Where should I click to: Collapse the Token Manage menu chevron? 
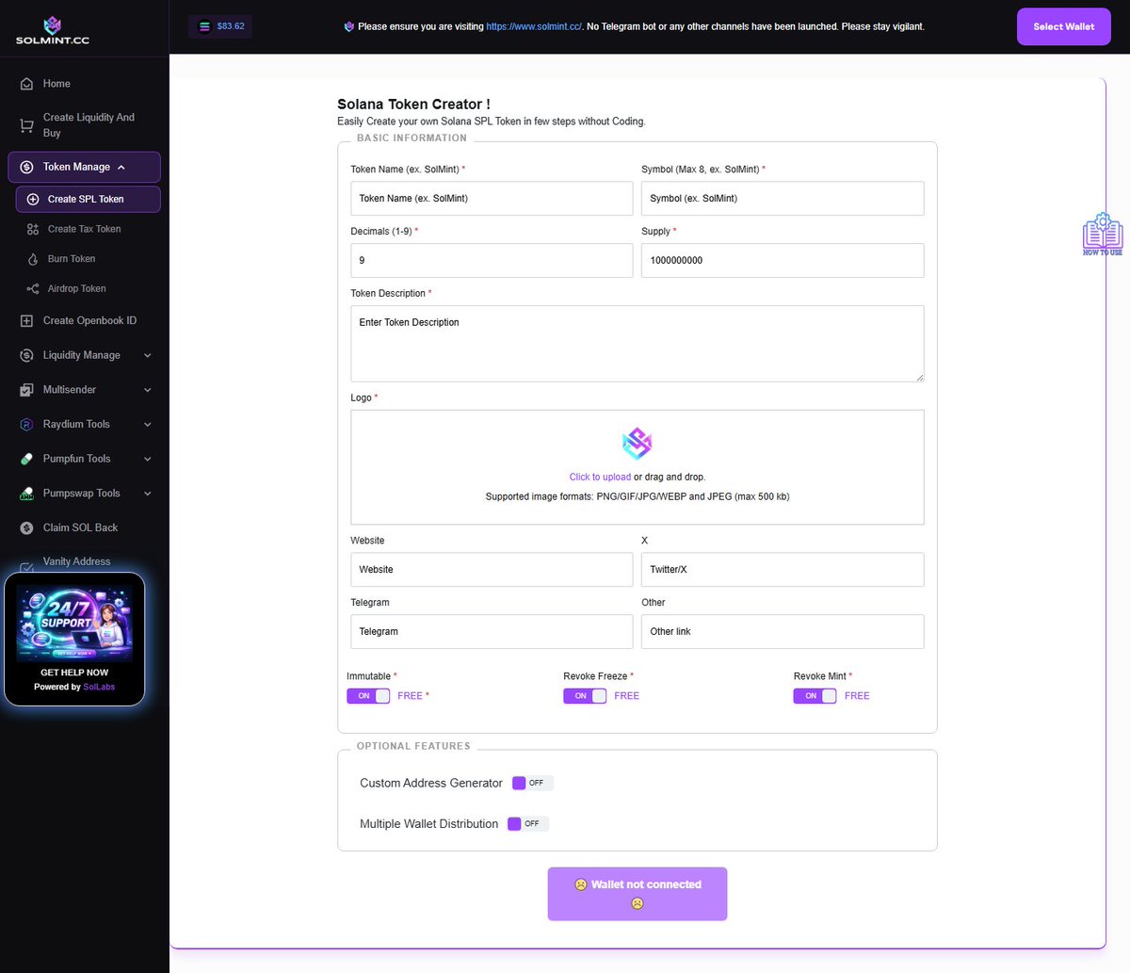121,168
